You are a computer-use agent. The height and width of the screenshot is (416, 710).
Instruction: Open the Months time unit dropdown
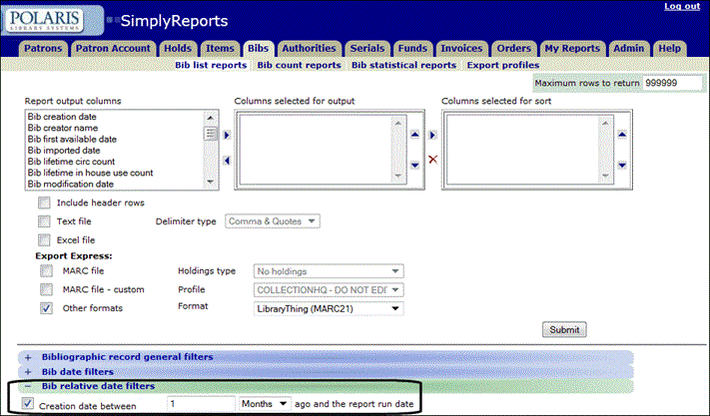click(x=265, y=403)
